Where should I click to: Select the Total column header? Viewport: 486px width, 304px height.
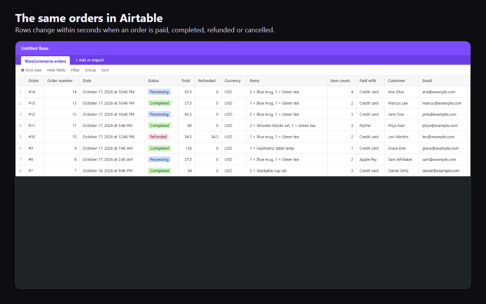pyautogui.click(x=186, y=81)
